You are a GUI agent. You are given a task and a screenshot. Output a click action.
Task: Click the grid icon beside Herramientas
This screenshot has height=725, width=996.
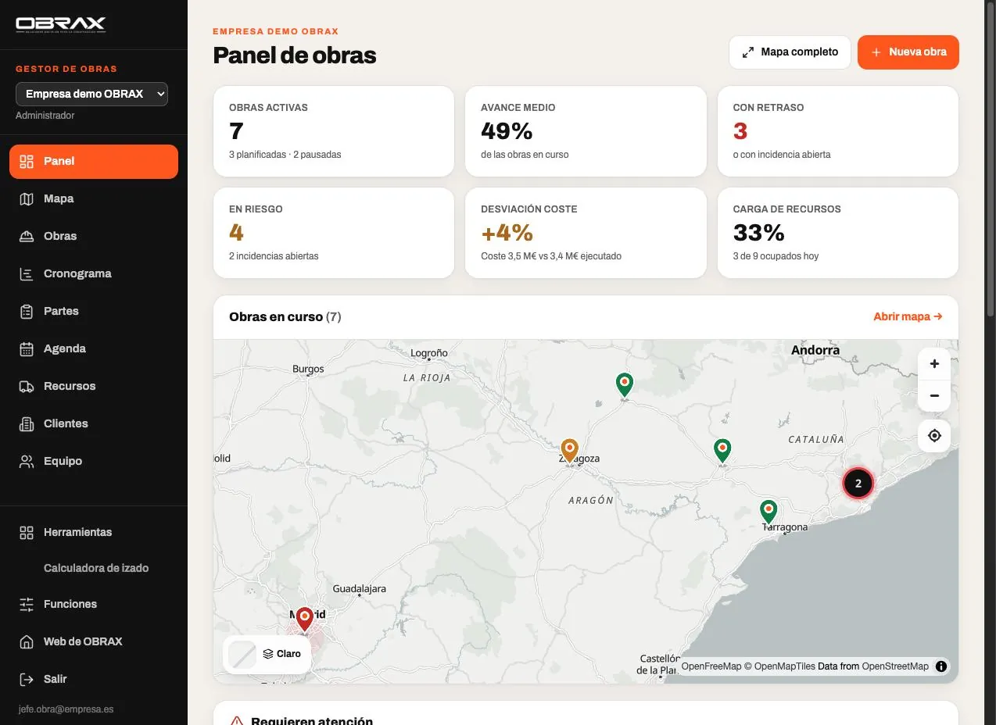click(27, 533)
